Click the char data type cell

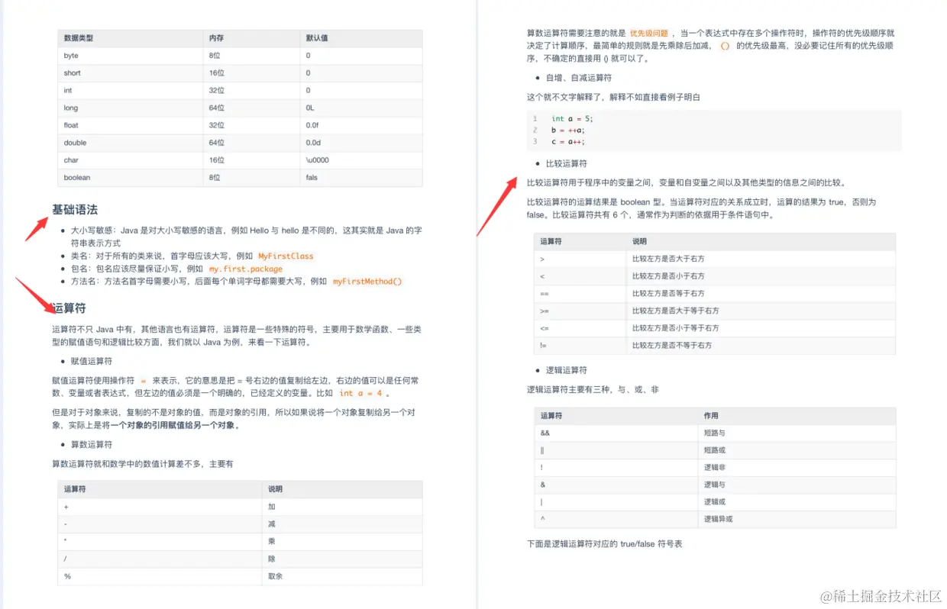131,160
